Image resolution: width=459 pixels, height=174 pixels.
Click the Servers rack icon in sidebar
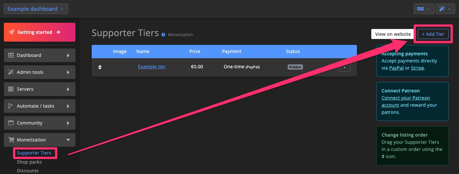pyautogui.click(x=11, y=89)
